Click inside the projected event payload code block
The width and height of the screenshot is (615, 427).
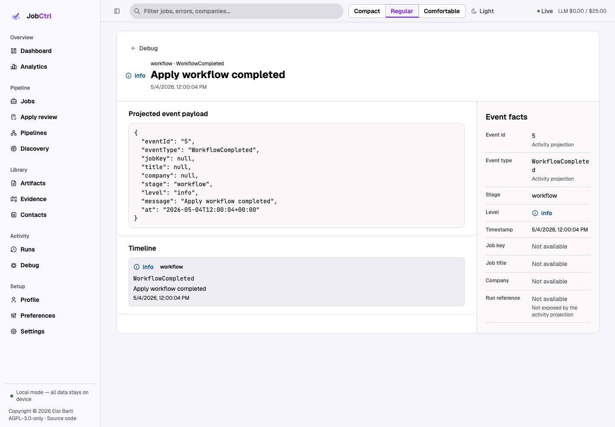[x=296, y=175]
